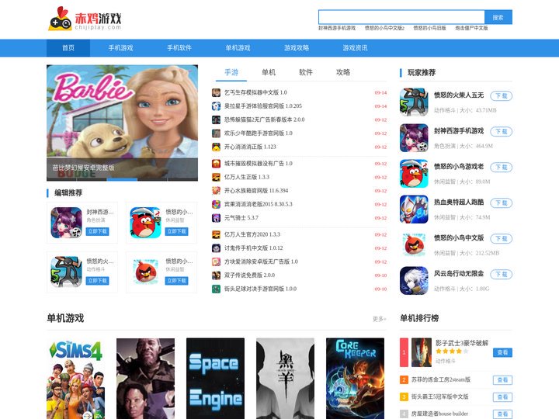The width and height of the screenshot is (559, 419).
Task: Click the icon beside 城市摧毁模拟器没有广告
Action: pos(216,164)
